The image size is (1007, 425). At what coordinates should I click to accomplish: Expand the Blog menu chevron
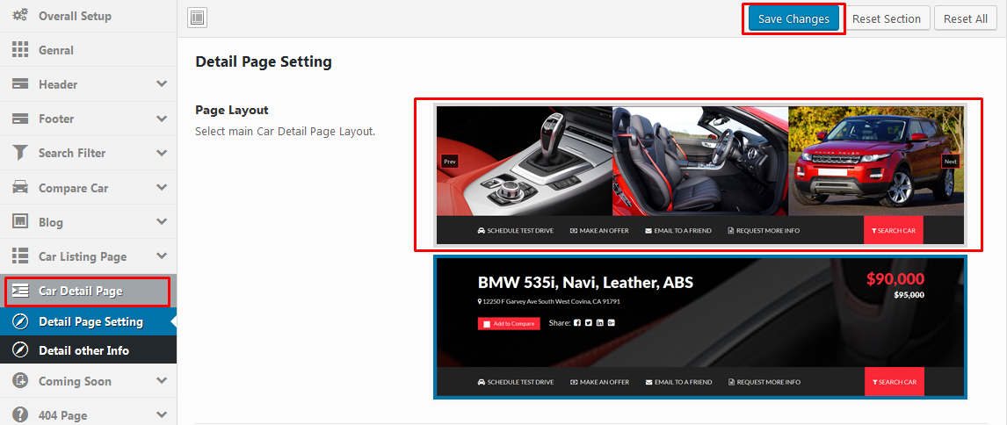click(162, 221)
